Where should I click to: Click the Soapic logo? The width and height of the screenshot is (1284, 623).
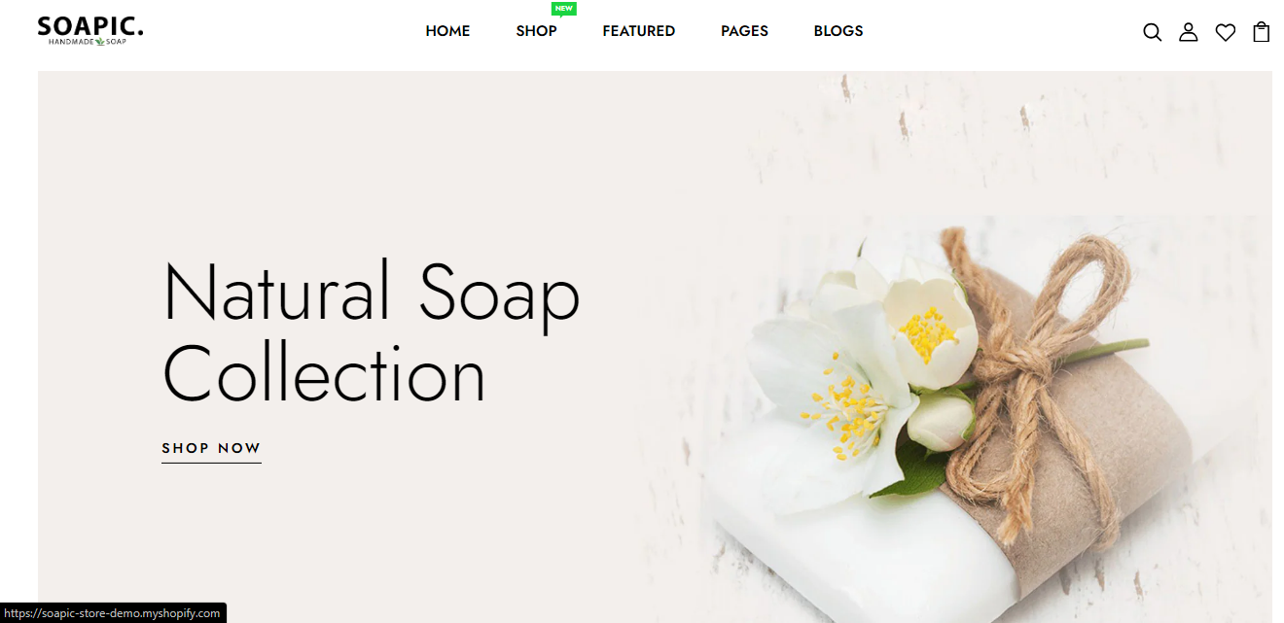point(90,31)
